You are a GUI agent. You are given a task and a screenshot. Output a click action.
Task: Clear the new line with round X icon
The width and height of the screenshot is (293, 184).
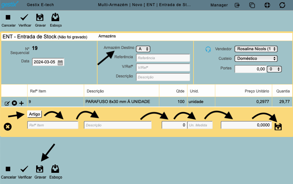coord(8,127)
